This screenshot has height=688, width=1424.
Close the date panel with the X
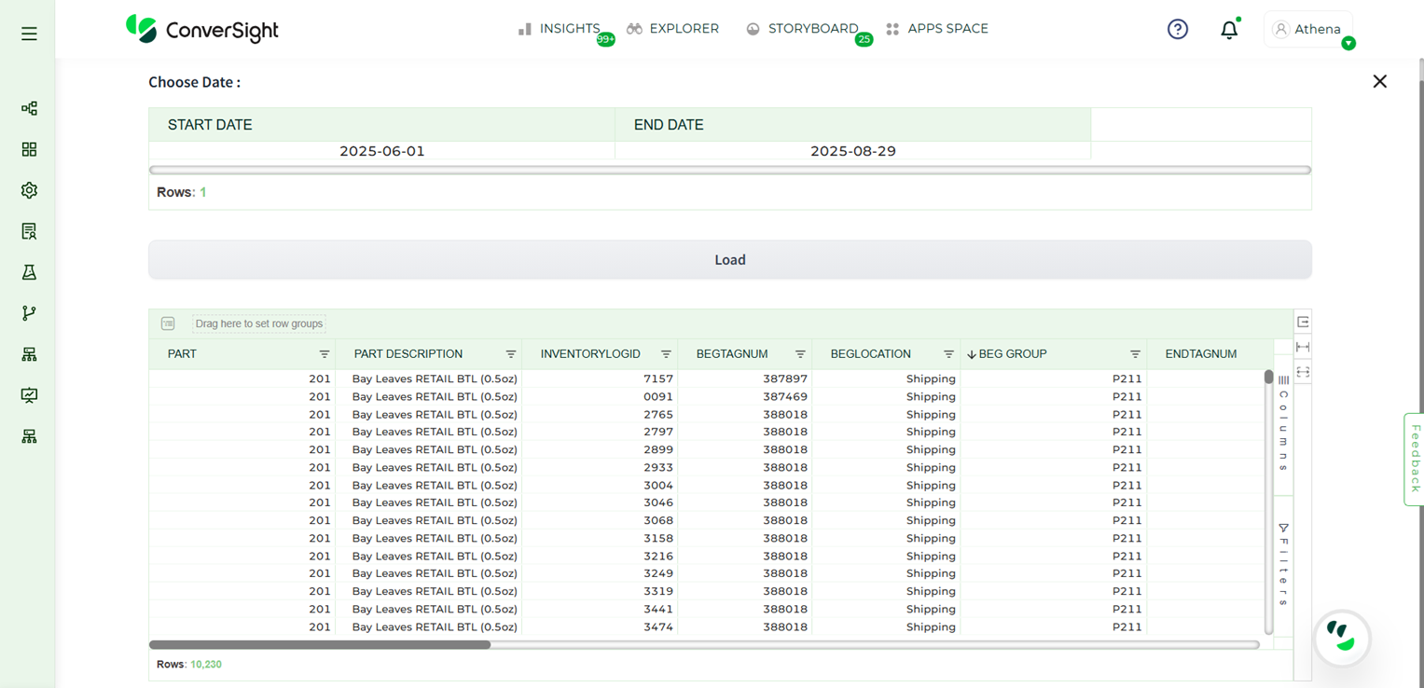(x=1380, y=81)
